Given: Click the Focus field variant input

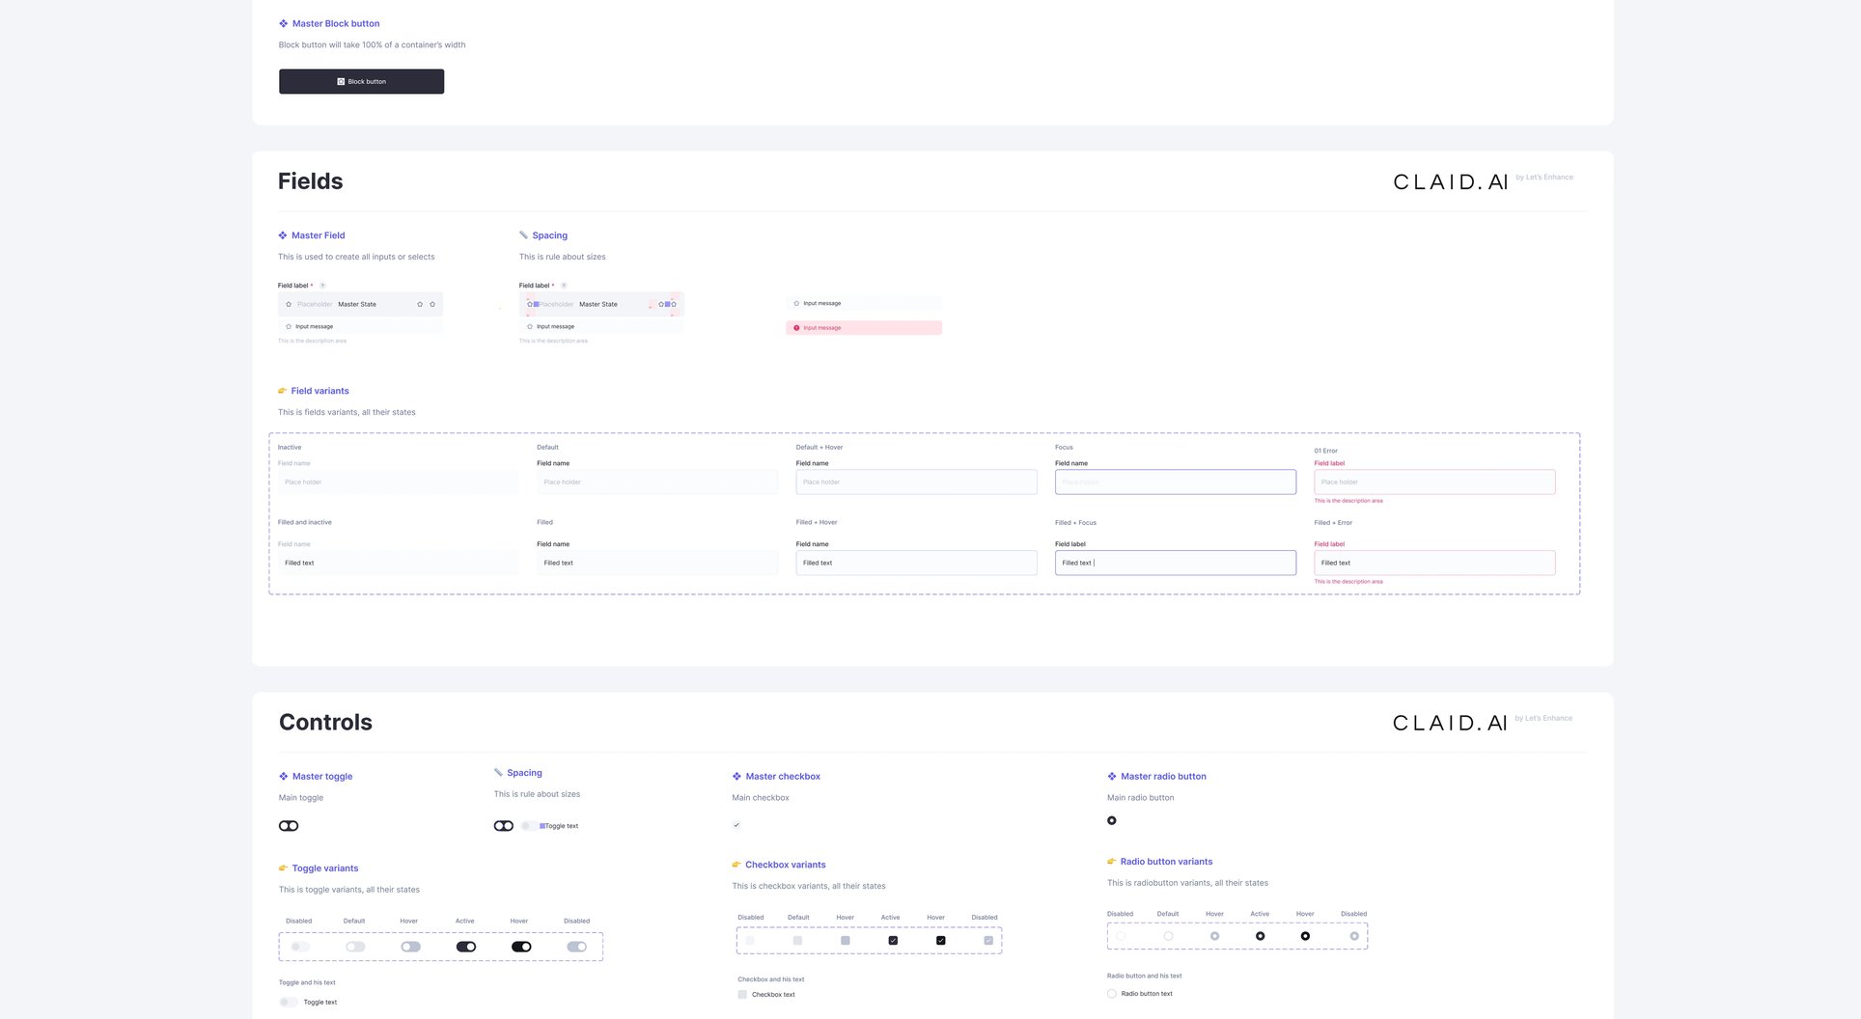Looking at the screenshot, I should point(1176,482).
